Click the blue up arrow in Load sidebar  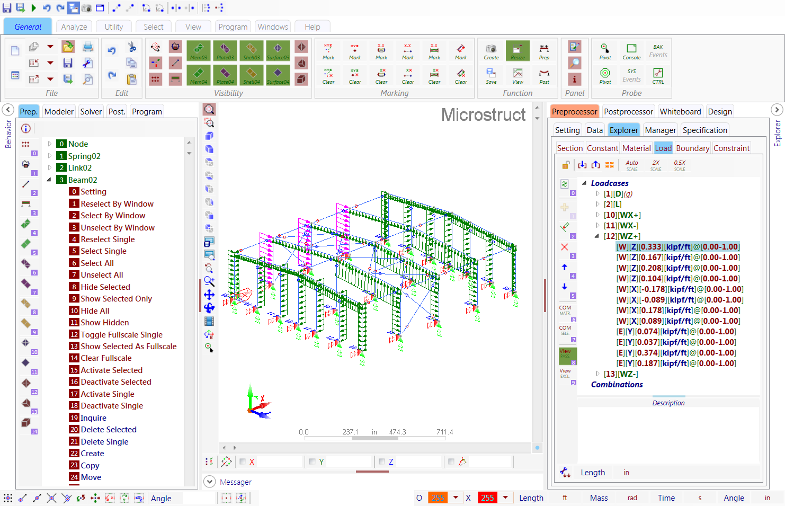pos(565,267)
